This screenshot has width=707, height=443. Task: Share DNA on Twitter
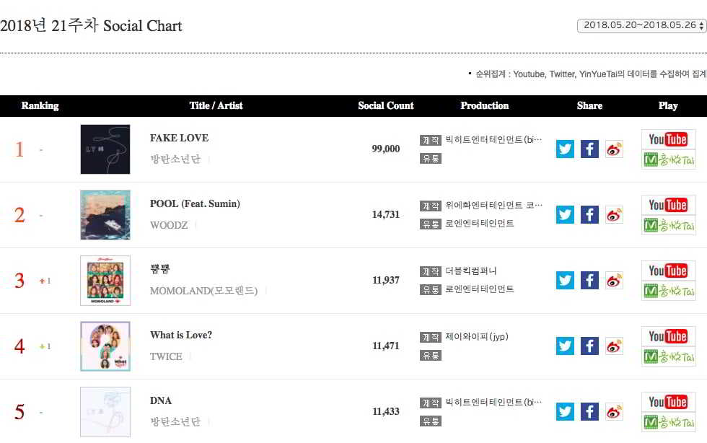click(565, 412)
